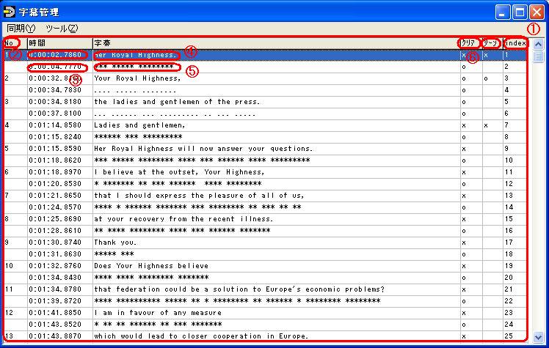
Task: Select the Index cell numbered 20
Action: (508, 278)
